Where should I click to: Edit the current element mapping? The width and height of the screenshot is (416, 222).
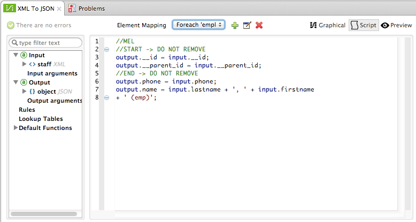[x=246, y=25]
